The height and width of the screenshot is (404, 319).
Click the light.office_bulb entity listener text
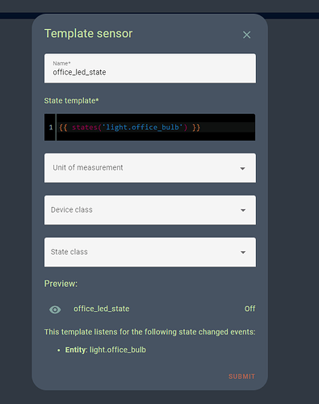pos(118,350)
